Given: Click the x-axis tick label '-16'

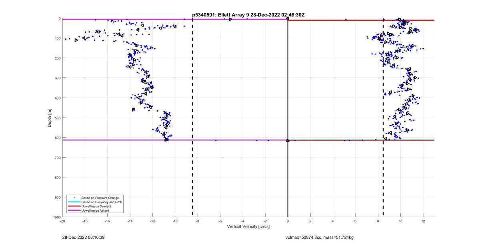Looking at the screenshot, I should click(107, 221).
